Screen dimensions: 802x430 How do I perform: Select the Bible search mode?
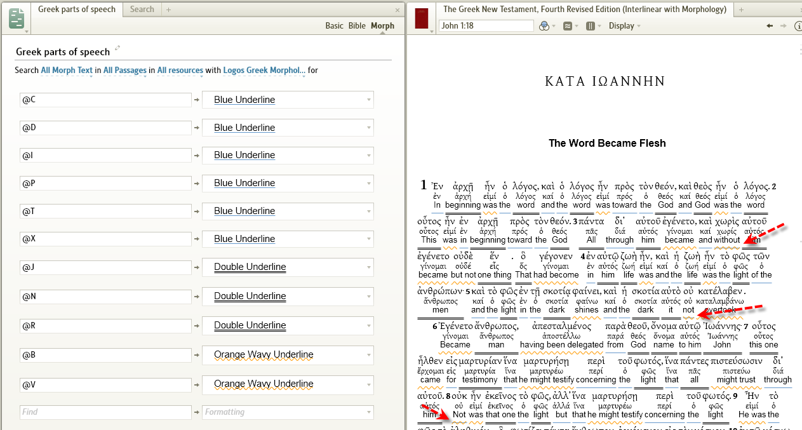click(x=358, y=25)
